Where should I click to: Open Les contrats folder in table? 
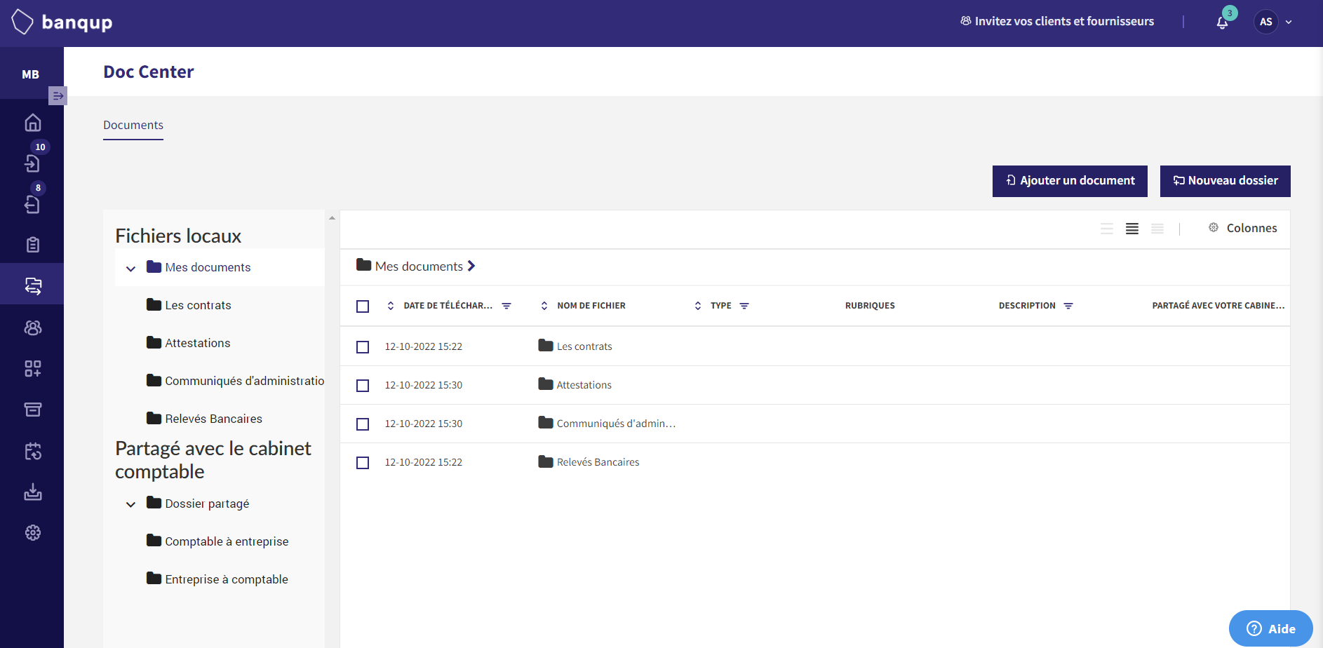(x=575, y=346)
